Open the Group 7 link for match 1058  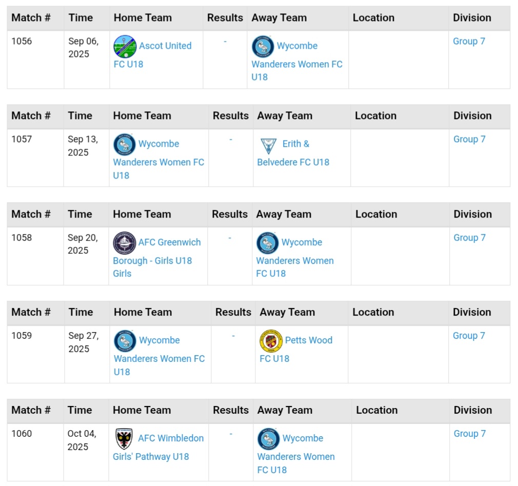click(x=469, y=238)
